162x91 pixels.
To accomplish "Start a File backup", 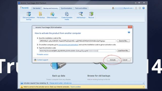I will tap(41, 15).
